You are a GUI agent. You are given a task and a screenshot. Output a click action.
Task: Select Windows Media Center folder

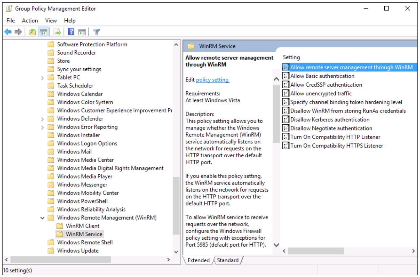(x=85, y=160)
